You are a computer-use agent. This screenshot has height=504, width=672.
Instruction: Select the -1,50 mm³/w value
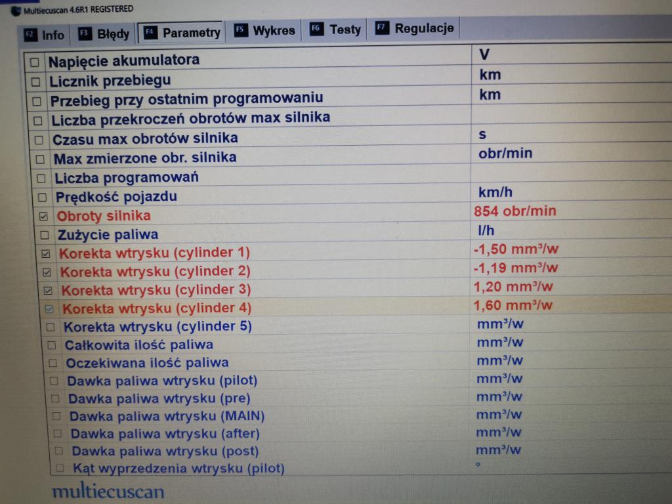pos(516,249)
